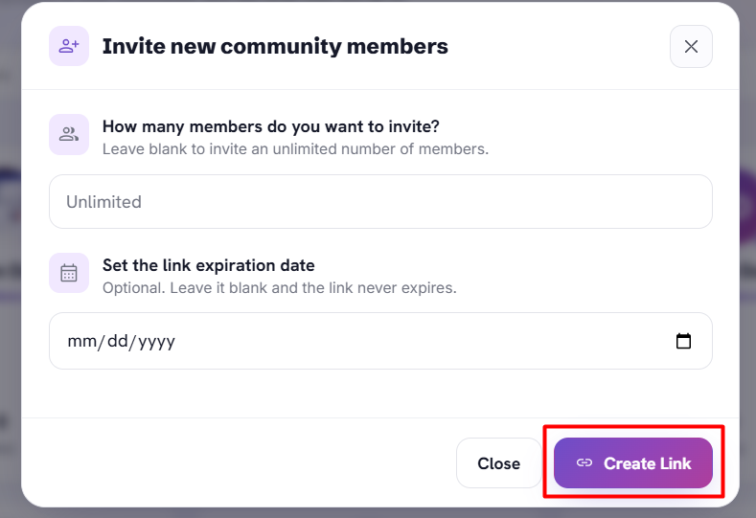
Task: Click the "Invite new community members" title
Action: [x=275, y=46]
